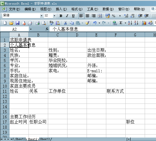Click the New workbook icon
This screenshot has height=141, width=156.
point(5,23)
